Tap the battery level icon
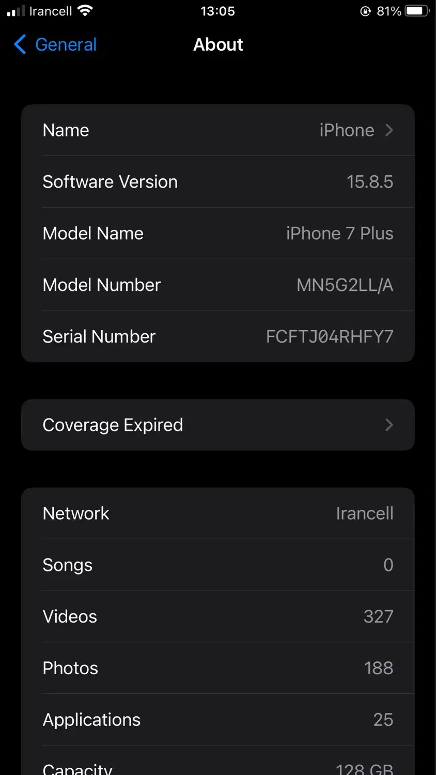The height and width of the screenshot is (775, 436). (x=417, y=11)
